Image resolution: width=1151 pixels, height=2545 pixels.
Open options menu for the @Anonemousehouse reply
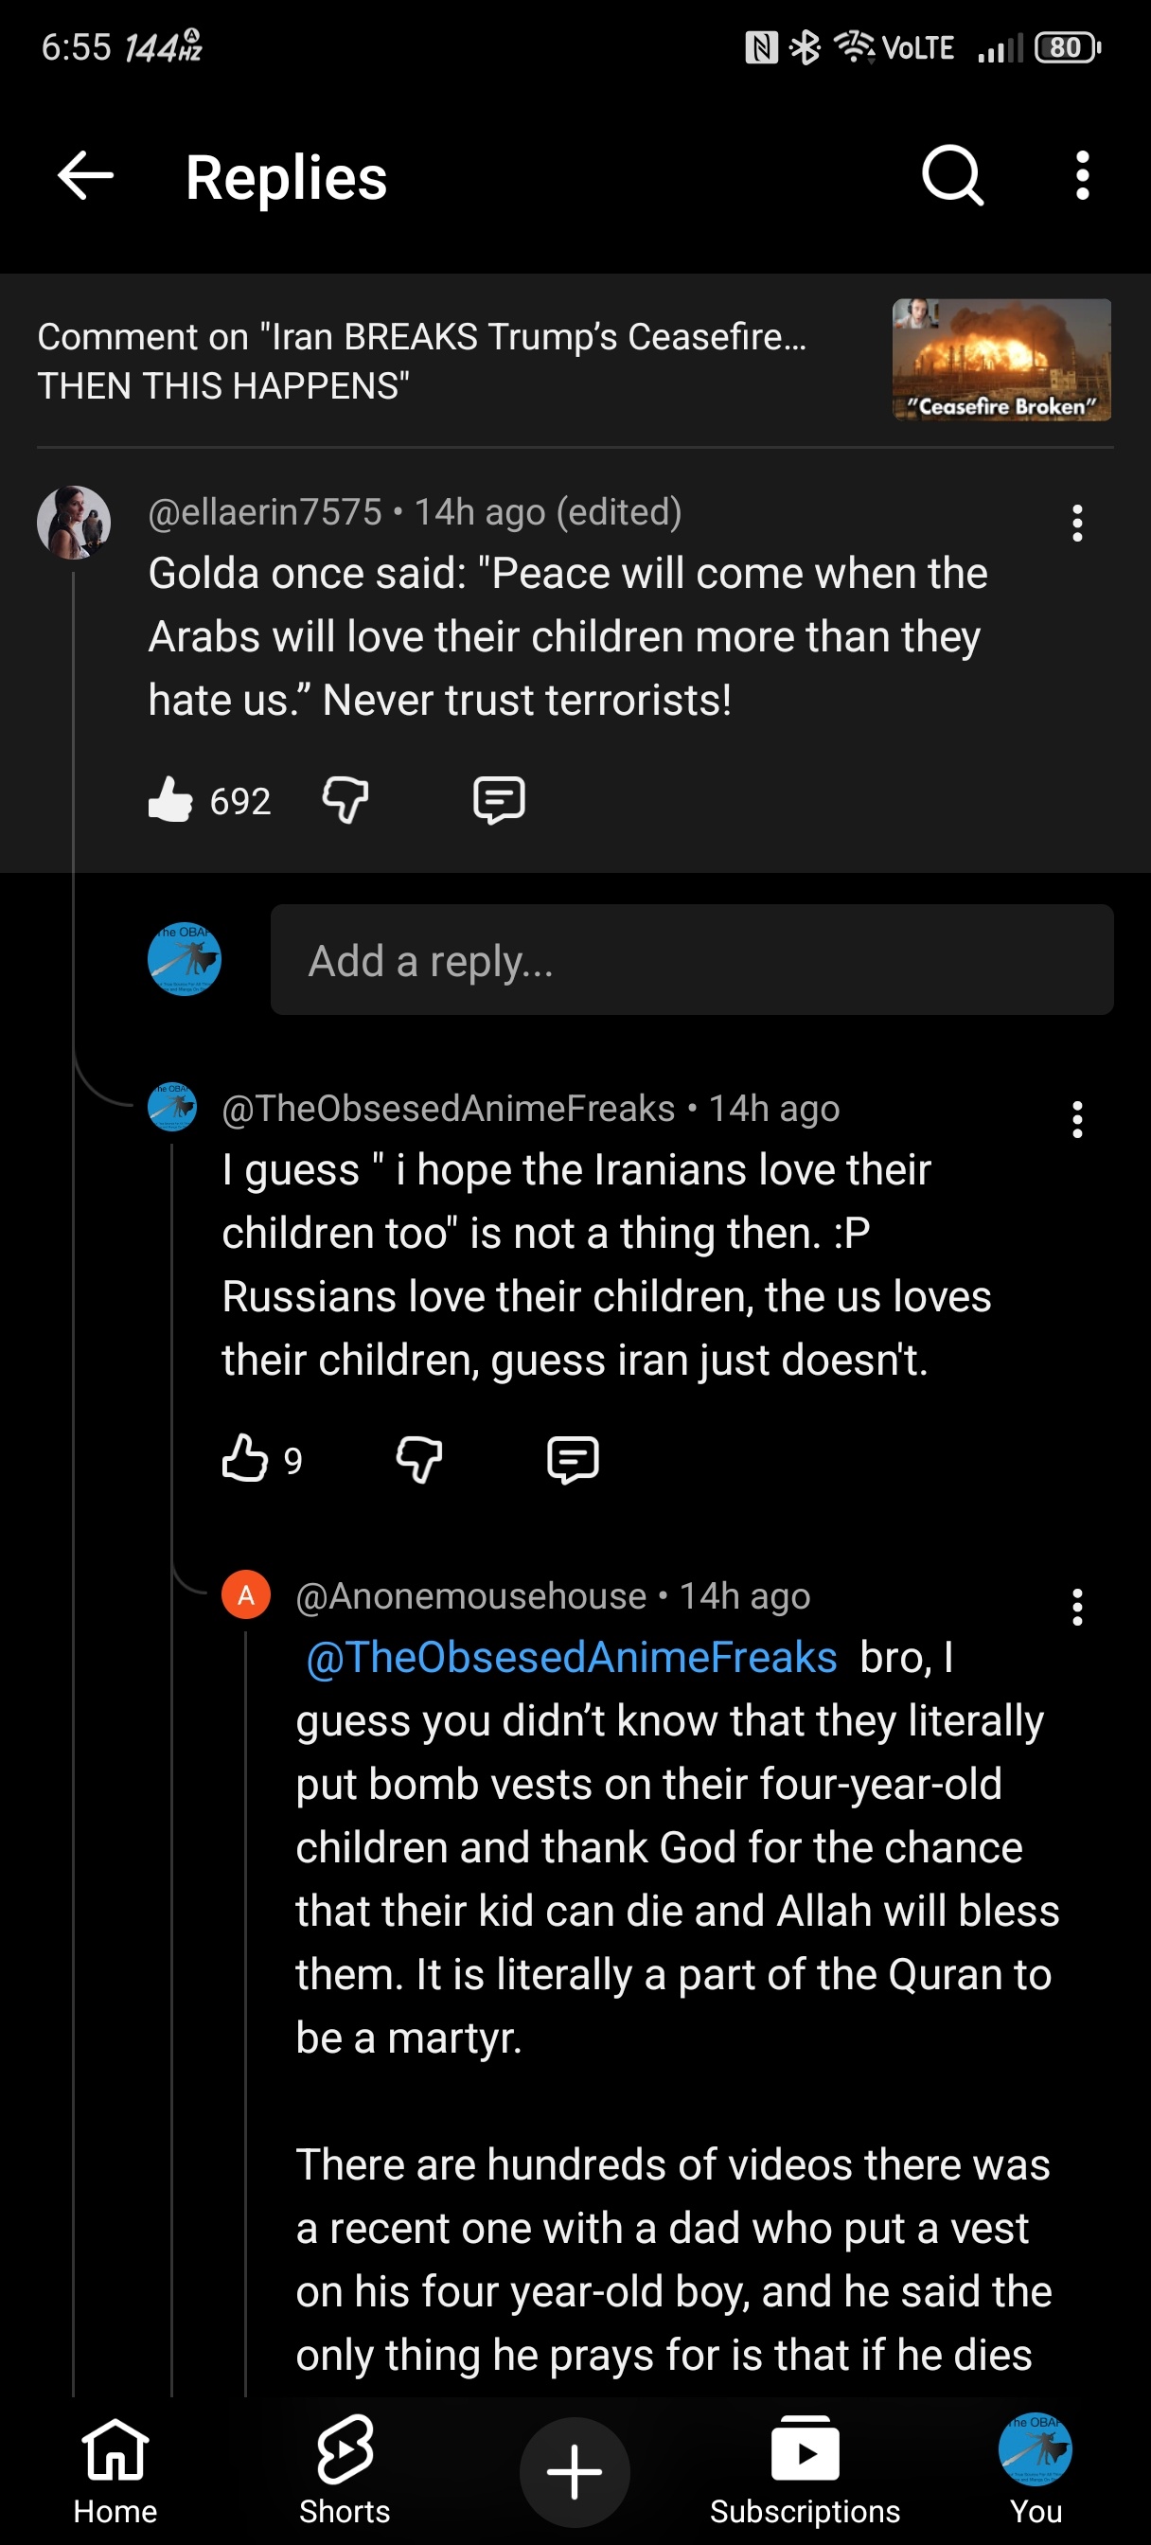1077,1608
